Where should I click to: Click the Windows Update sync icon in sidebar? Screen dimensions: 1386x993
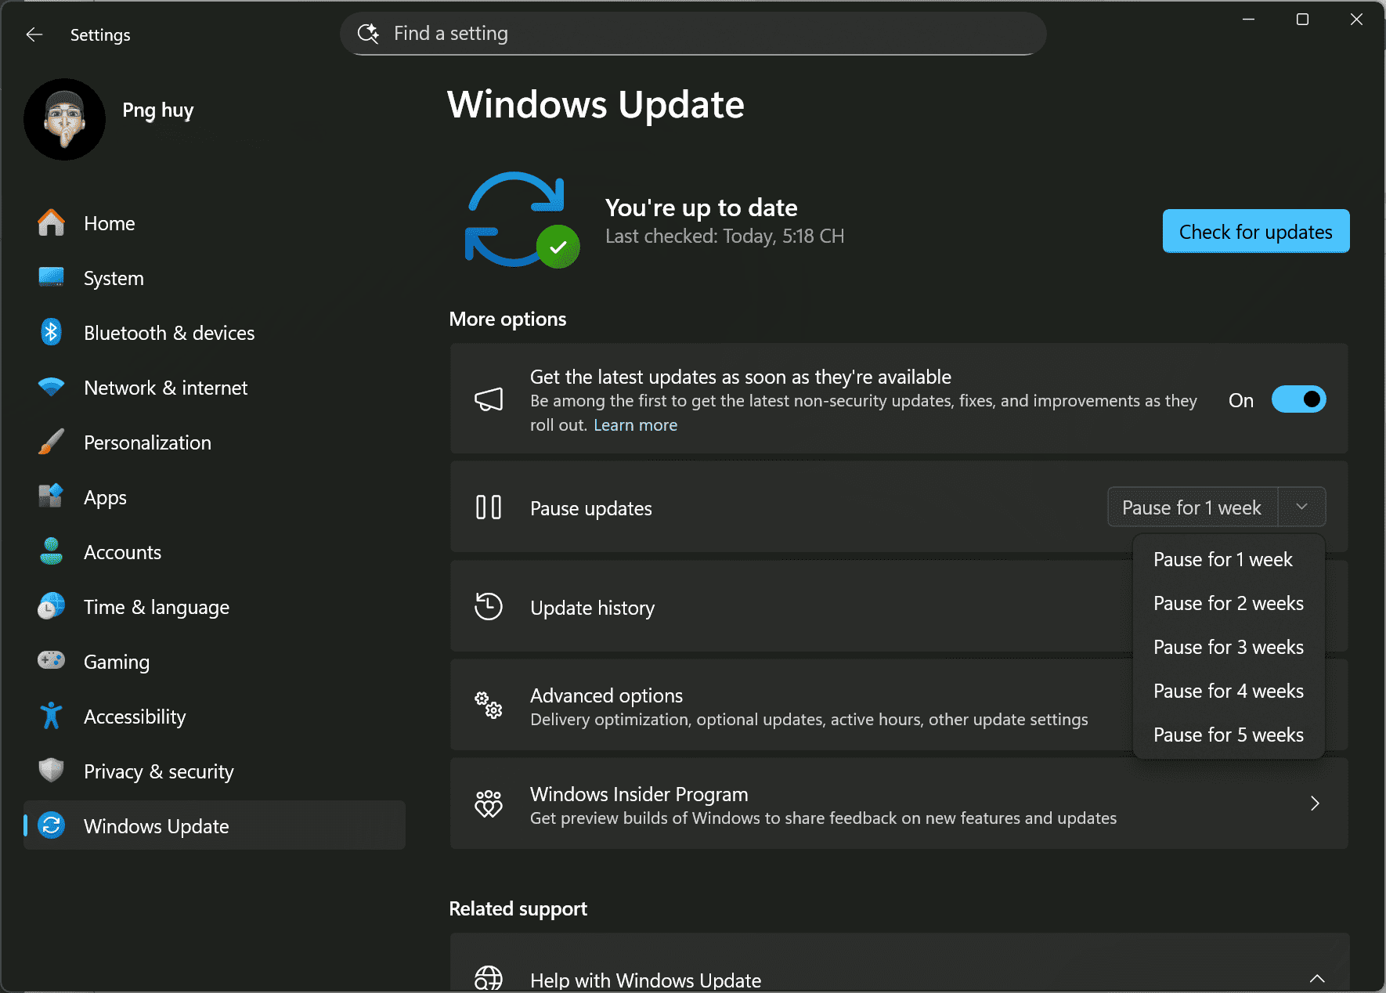point(52,825)
